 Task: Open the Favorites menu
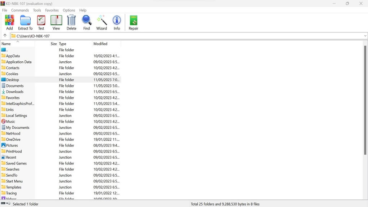52,10
